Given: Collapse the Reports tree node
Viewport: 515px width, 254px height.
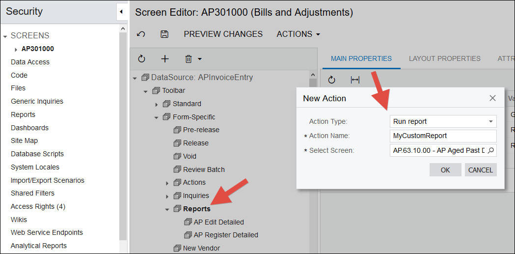Looking at the screenshot, I should pyautogui.click(x=167, y=209).
